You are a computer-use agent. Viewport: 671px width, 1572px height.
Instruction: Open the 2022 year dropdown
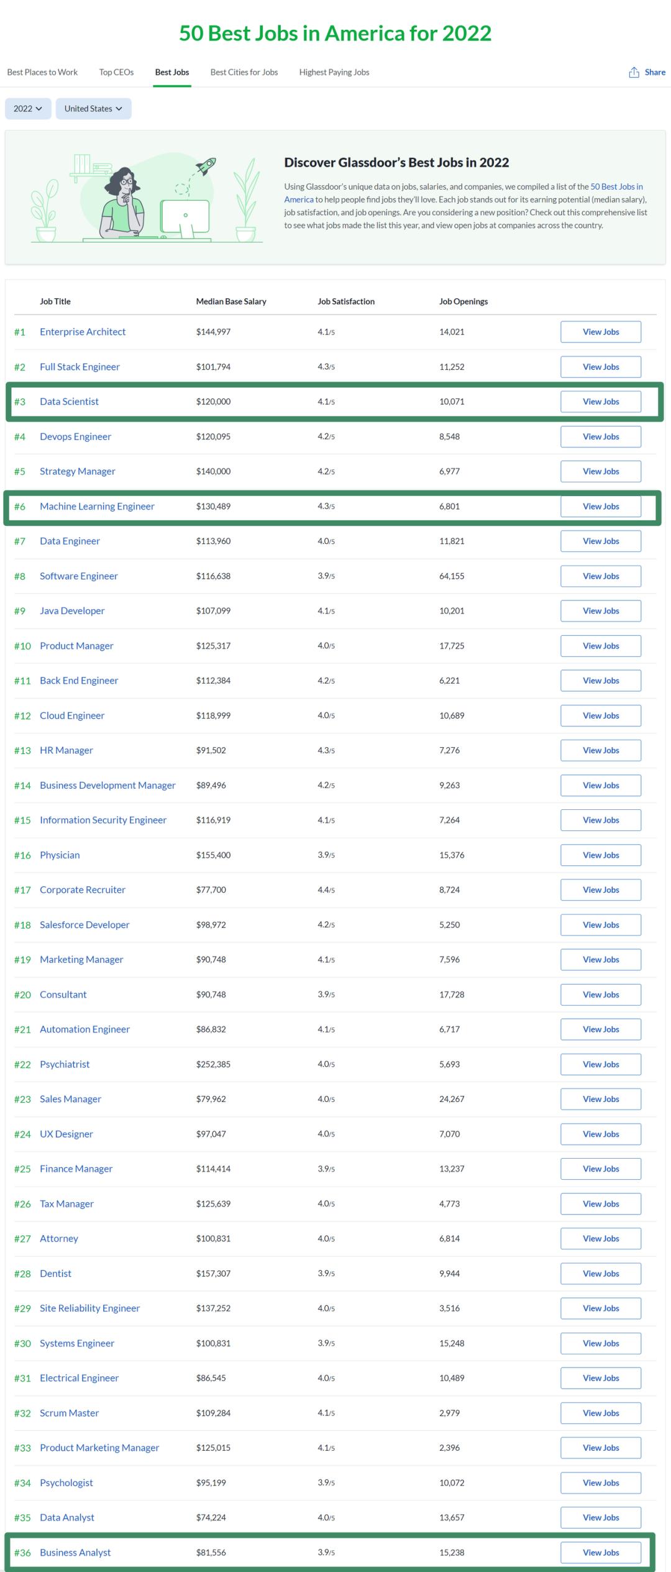pyautogui.click(x=28, y=109)
